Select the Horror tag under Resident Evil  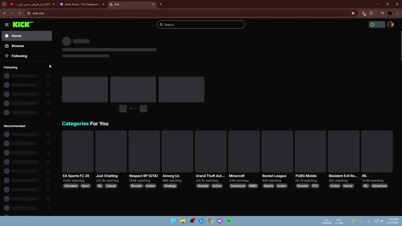(348, 186)
